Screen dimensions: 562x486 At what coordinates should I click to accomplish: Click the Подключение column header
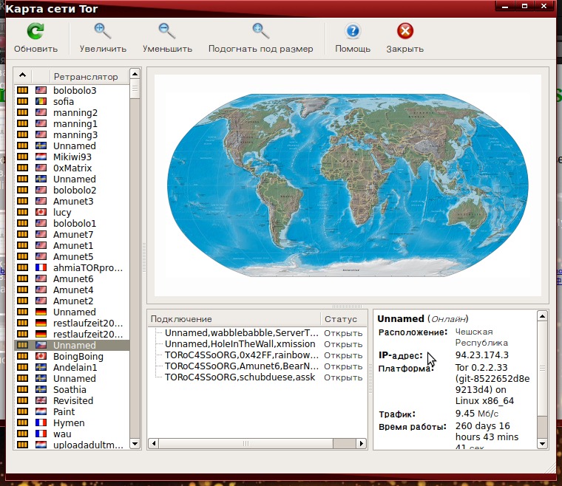(x=234, y=318)
